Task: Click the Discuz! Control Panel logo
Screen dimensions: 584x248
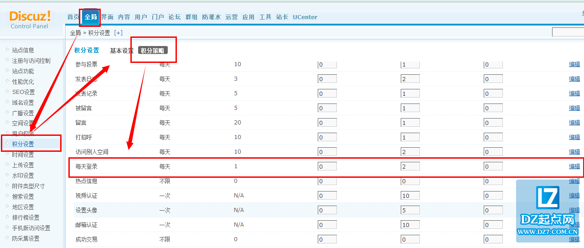Action: [x=30, y=20]
